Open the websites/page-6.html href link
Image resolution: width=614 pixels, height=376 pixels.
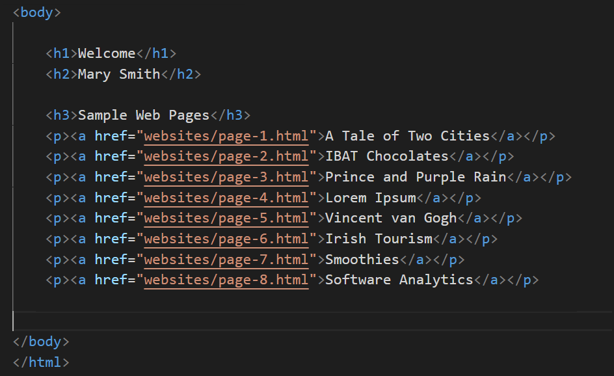pos(226,239)
